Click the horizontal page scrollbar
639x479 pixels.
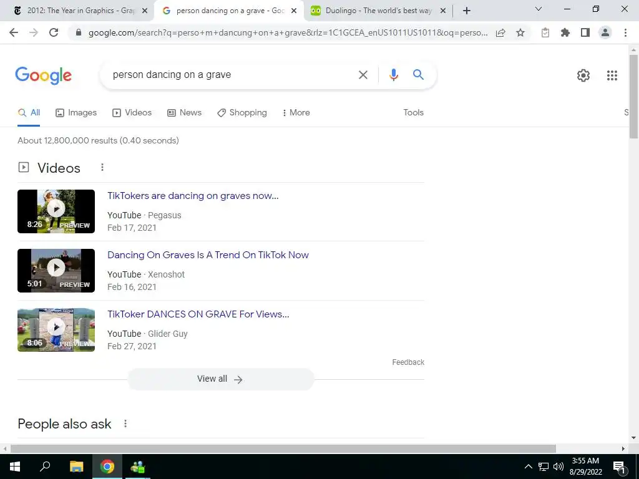pyautogui.click(x=283, y=448)
